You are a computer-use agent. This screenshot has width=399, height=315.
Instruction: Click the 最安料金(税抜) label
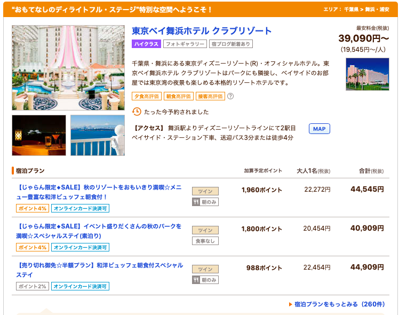(x=372, y=28)
